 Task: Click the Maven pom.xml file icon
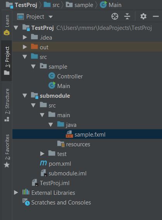43,163
